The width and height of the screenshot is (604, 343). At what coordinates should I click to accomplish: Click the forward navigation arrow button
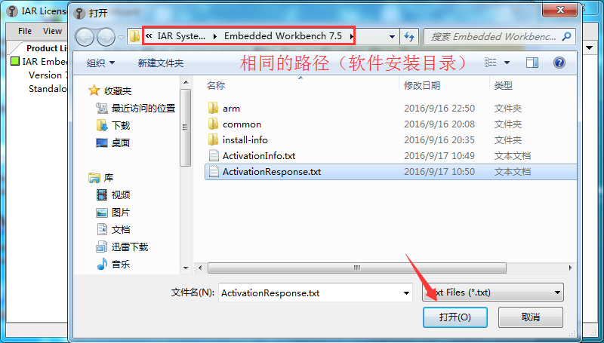point(106,37)
